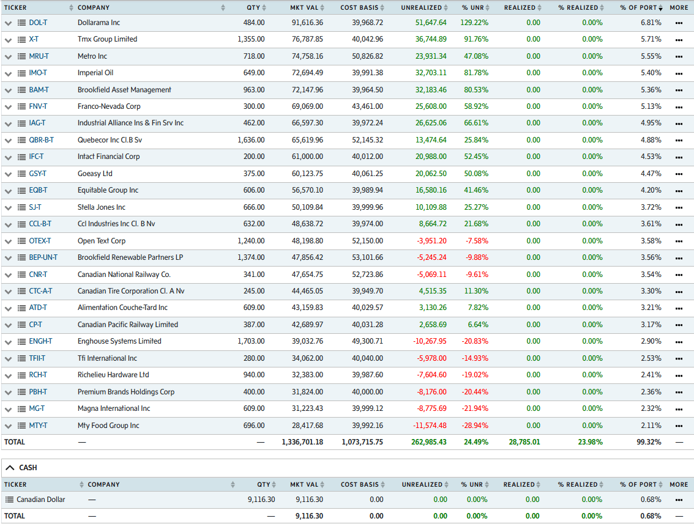Expand the PBH-T row details
Screen dimensions: 694x524
click(x=8, y=393)
